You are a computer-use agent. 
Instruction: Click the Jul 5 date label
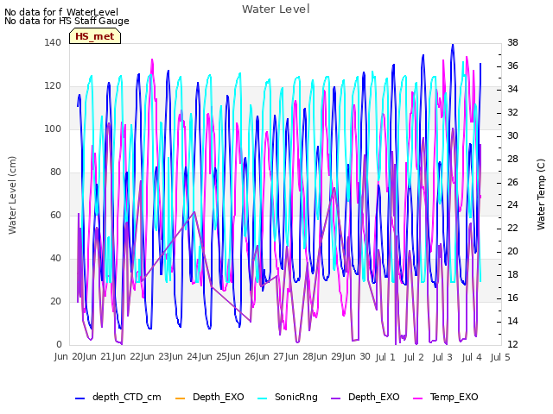click(x=500, y=357)
